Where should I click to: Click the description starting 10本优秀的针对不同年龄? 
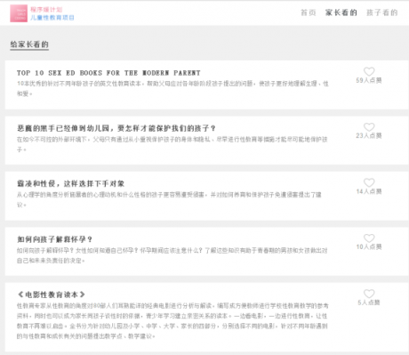pyautogui.click(x=172, y=89)
